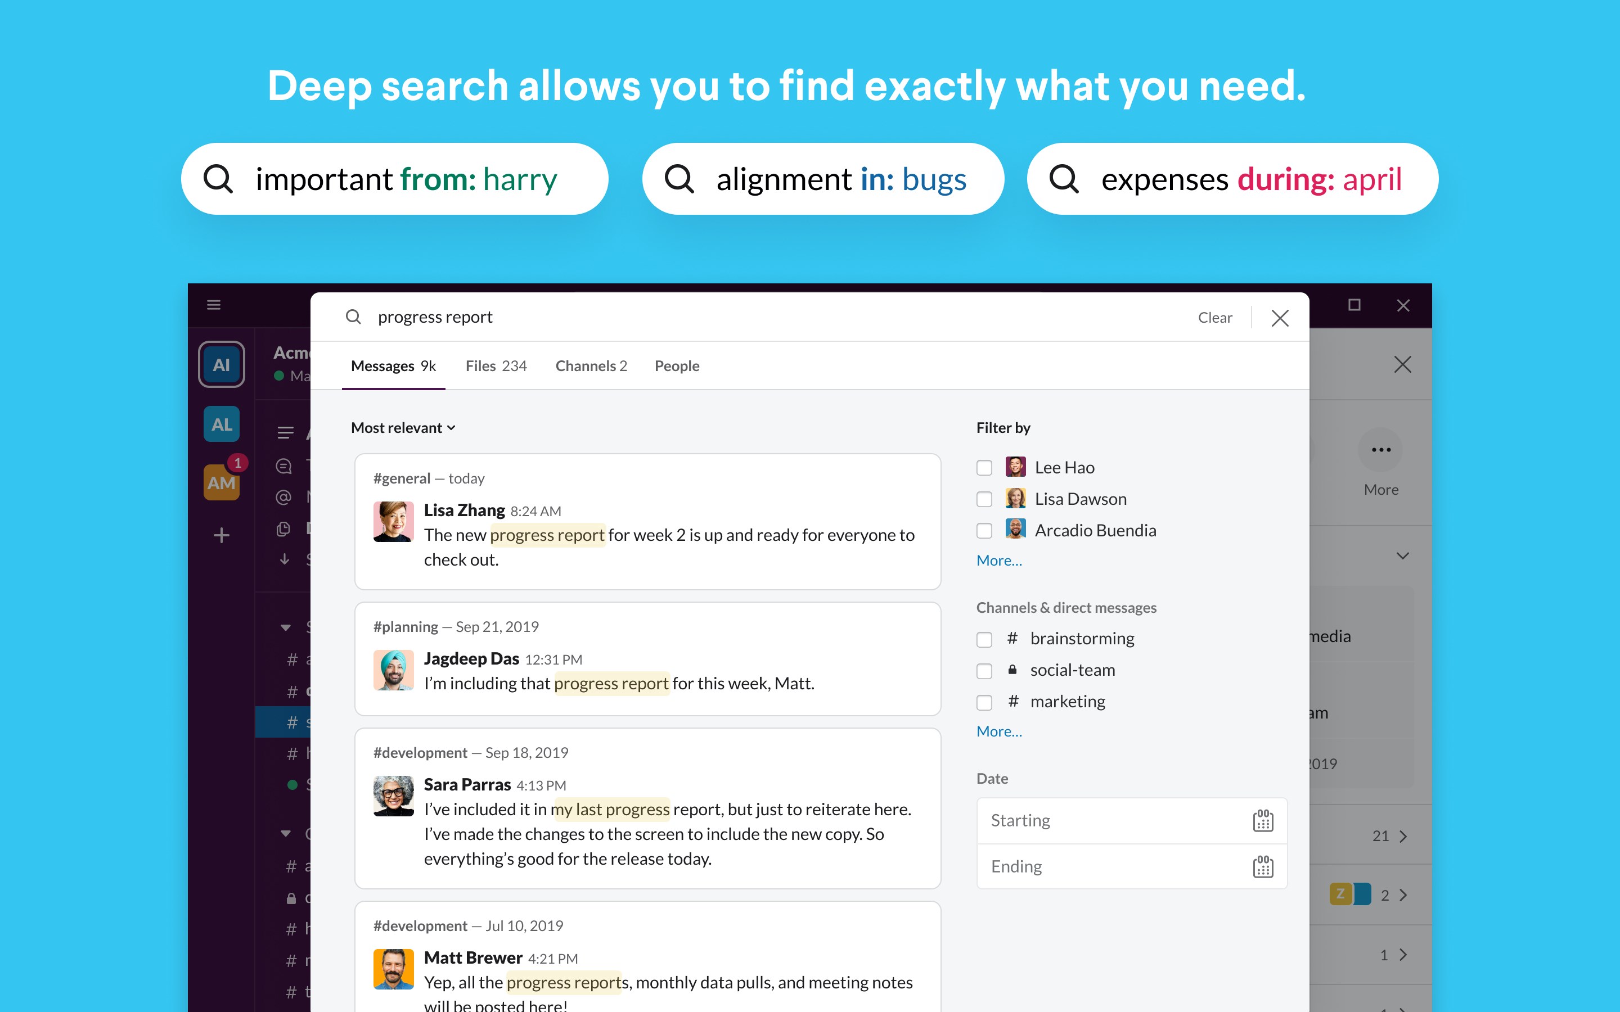The height and width of the screenshot is (1012, 1620).
Task: Select the Channels 2 tab
Action: 592,365
